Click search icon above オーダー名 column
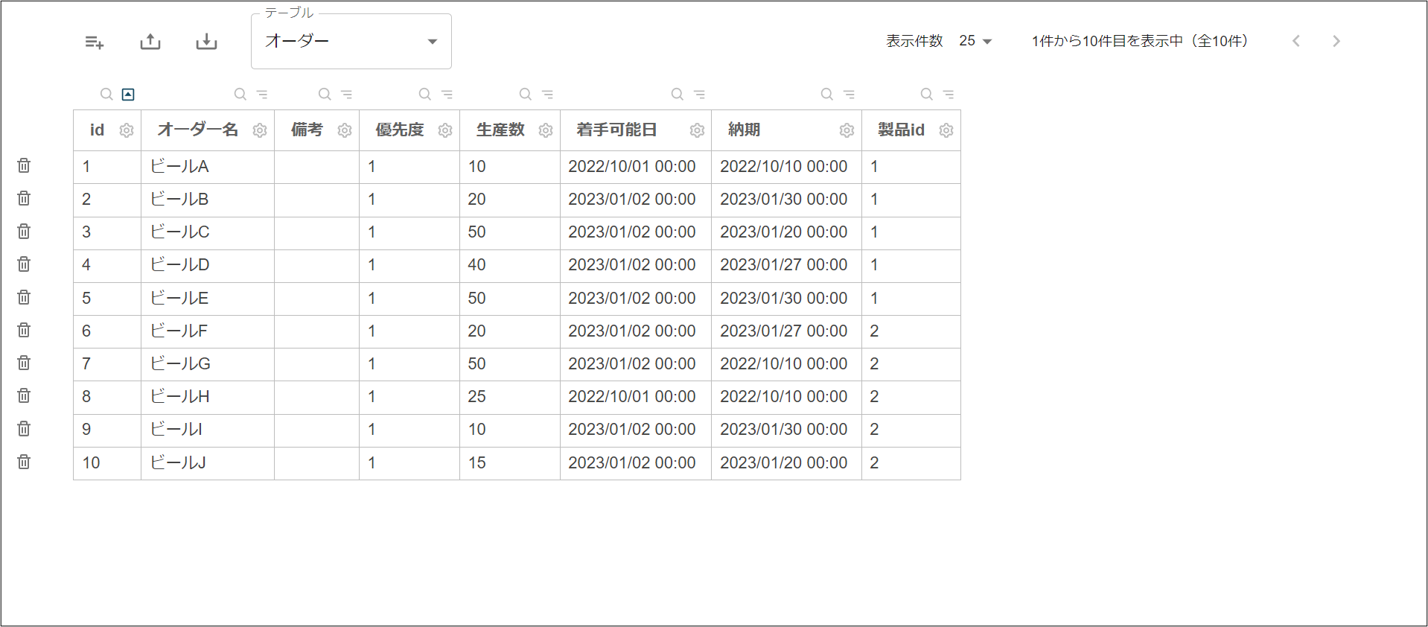The width and height of the screenshot is (1428, 627). point(240,94)
